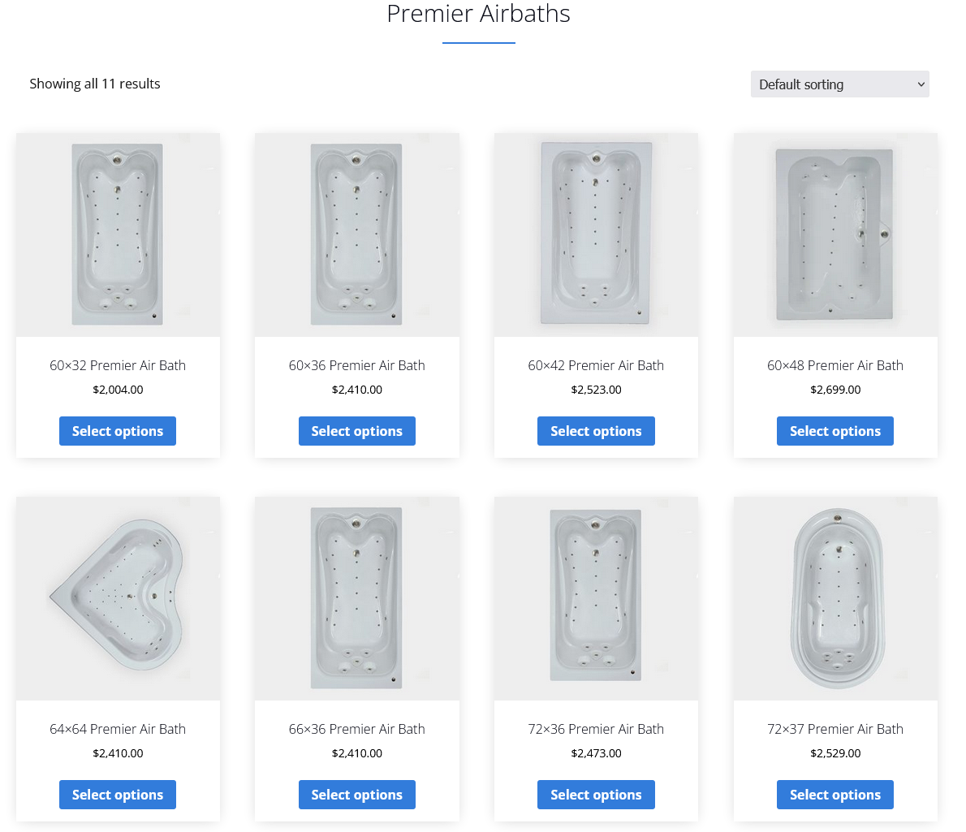Open the Default sorting dropdown
Screen dimensions: 966x832
pyautogui.click(x=839, y=84)
